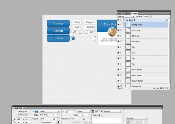Lock the Off Switch layer using its lock box

pos(121,36)
